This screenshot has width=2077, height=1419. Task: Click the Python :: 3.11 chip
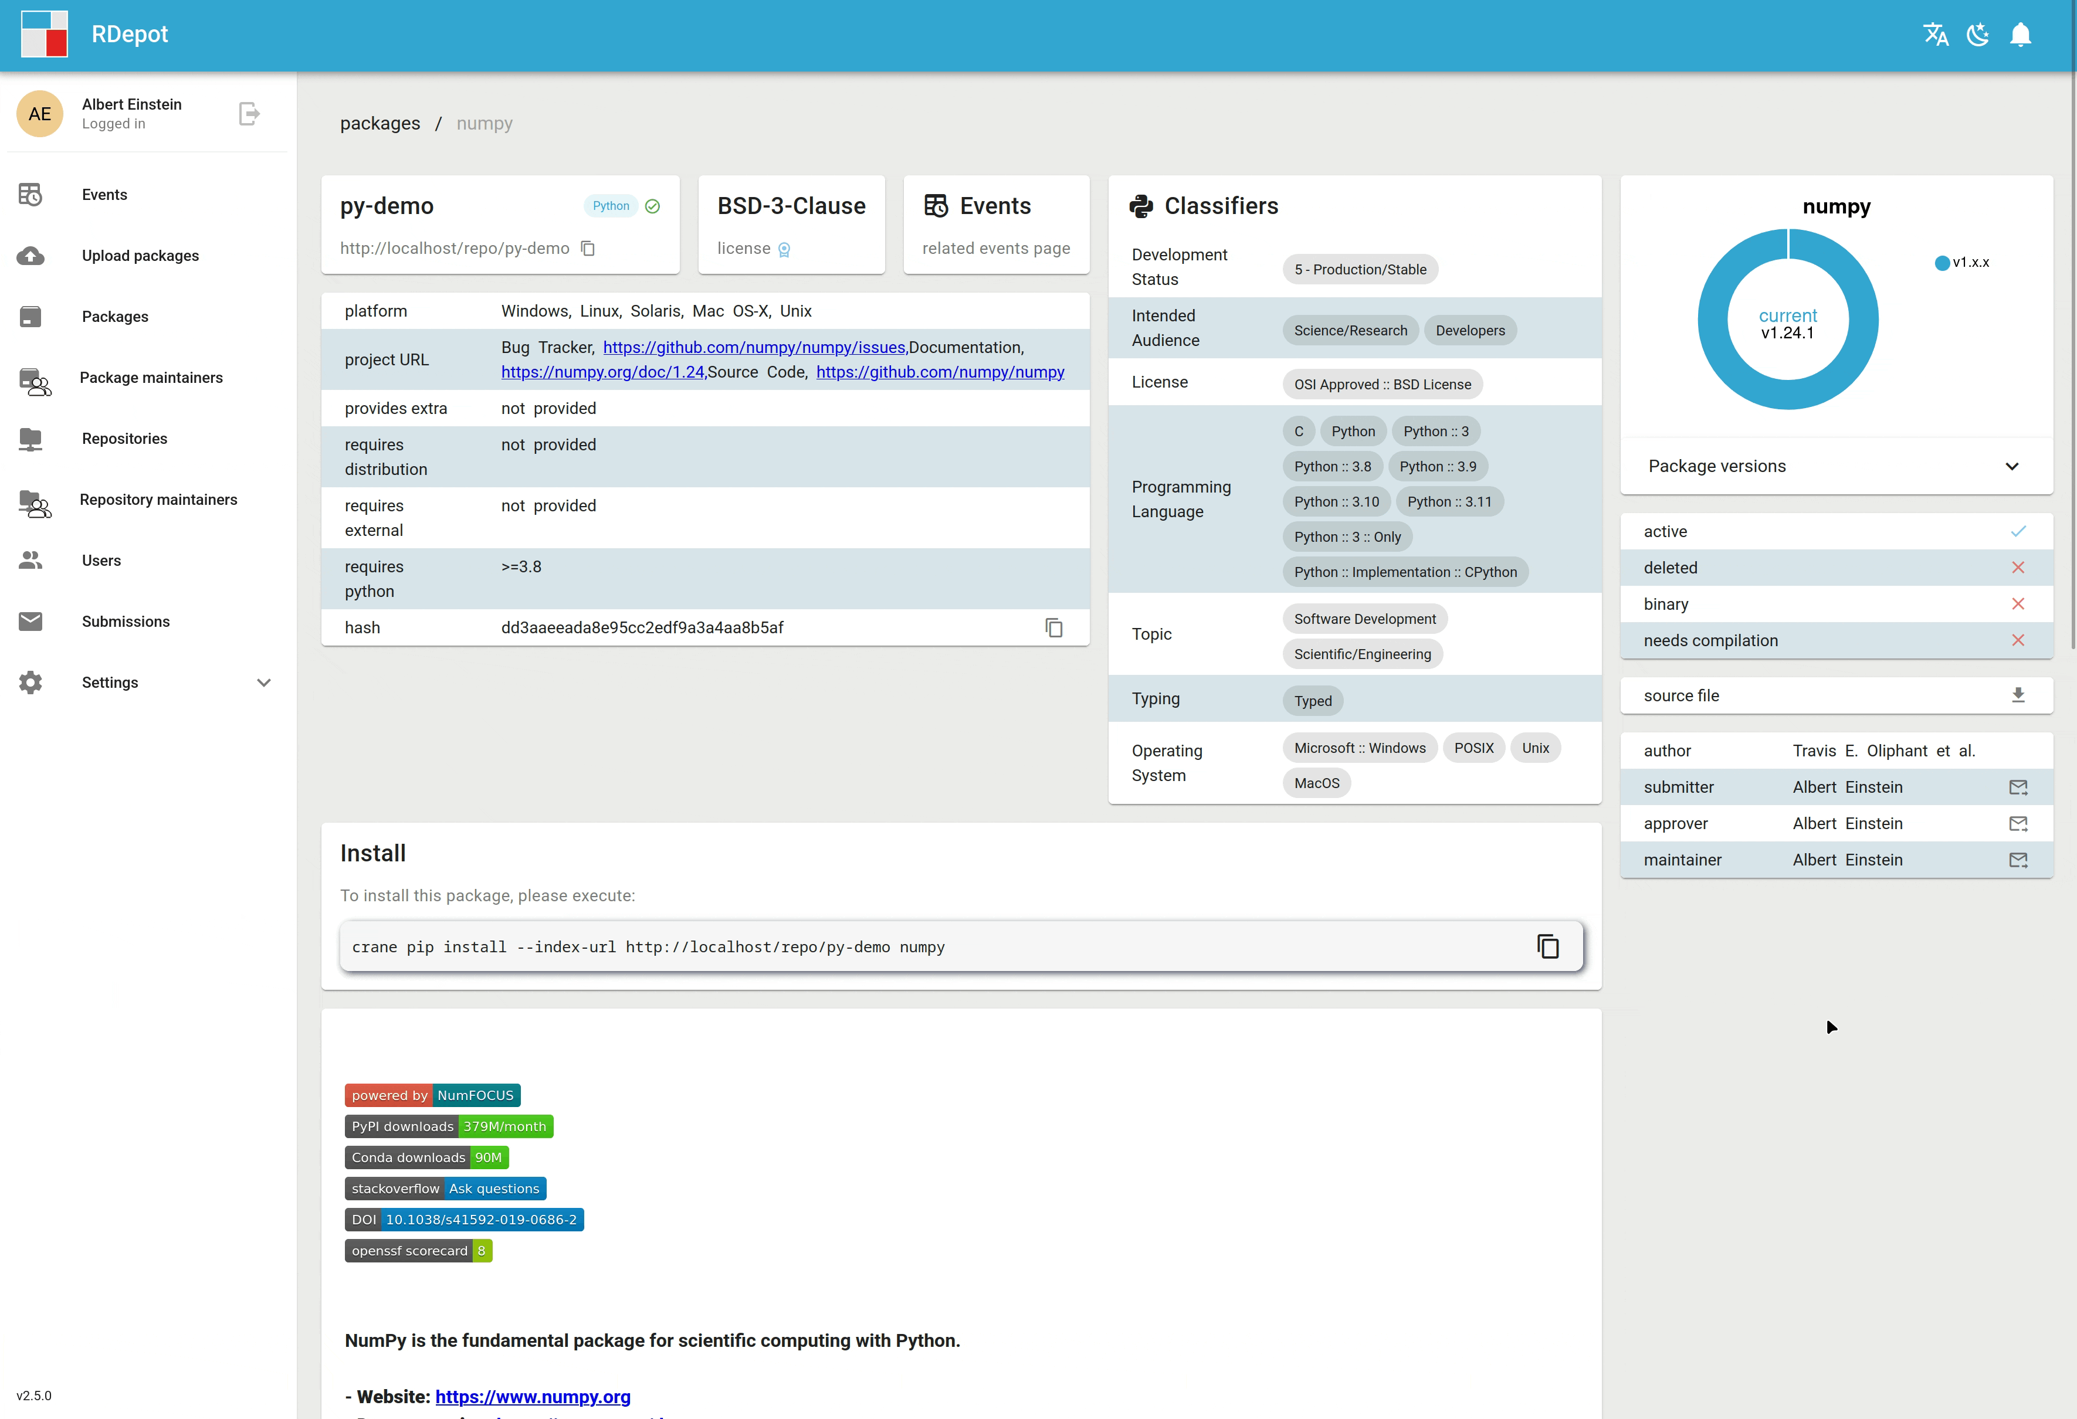coord(1449,502)
